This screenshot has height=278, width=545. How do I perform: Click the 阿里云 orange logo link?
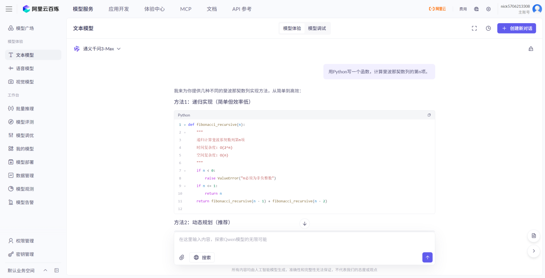(x=437, y=9)
